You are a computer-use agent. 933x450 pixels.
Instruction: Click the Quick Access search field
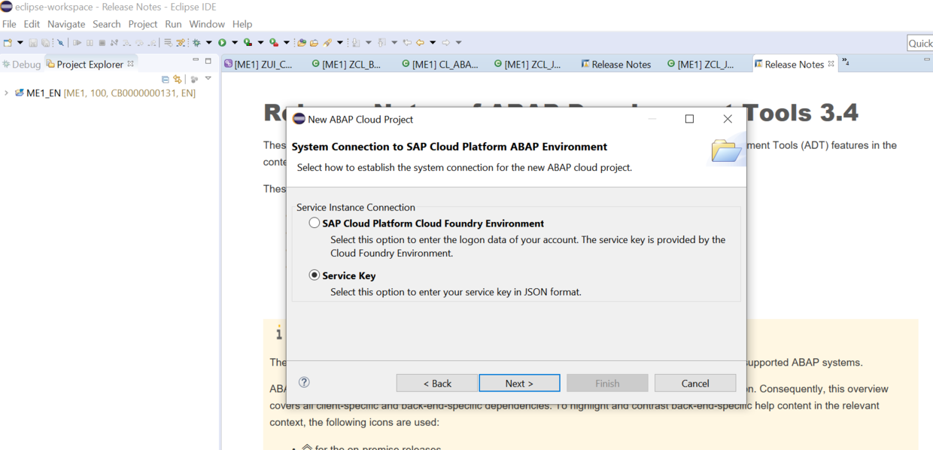point(920,44)
